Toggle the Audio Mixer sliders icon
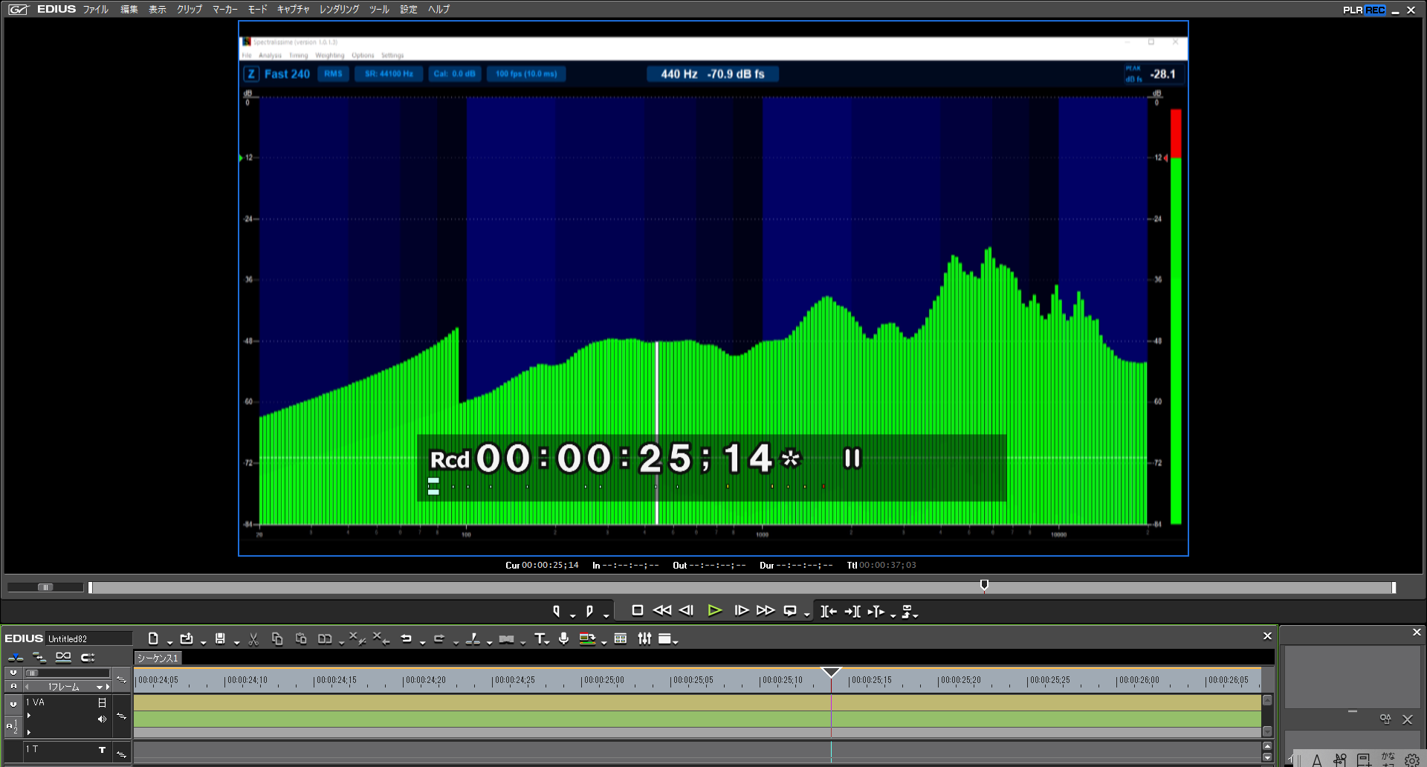Screen dimensions: 1427x767 tap(644, 638)
